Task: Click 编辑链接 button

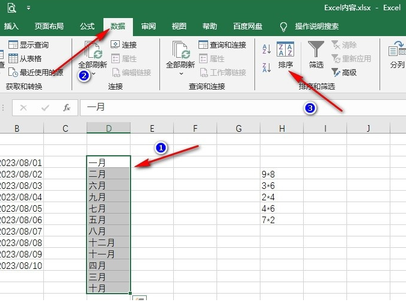Action: [131, 72]
